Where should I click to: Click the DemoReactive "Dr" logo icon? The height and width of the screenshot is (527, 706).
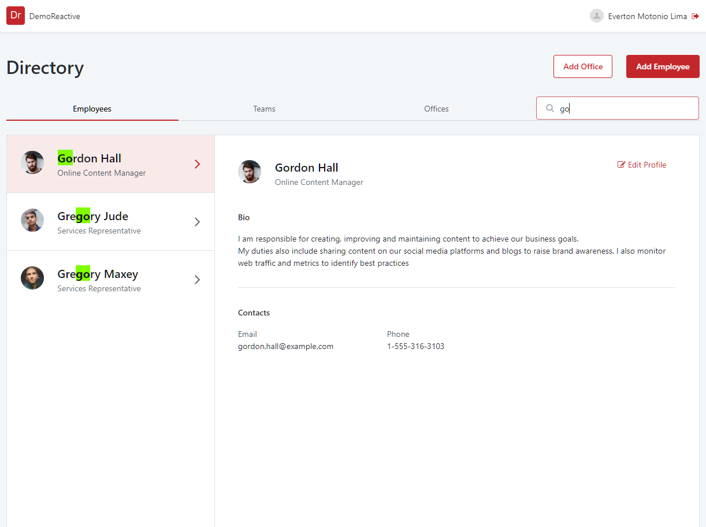15,16
